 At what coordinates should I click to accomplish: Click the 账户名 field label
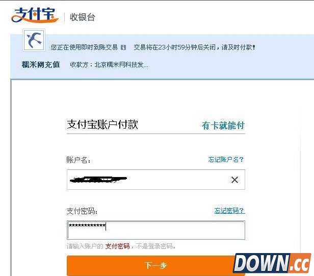coord(78,160)
